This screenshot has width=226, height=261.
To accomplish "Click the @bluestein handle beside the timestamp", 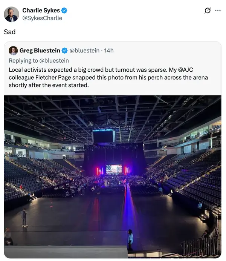I will click(84, 51).
